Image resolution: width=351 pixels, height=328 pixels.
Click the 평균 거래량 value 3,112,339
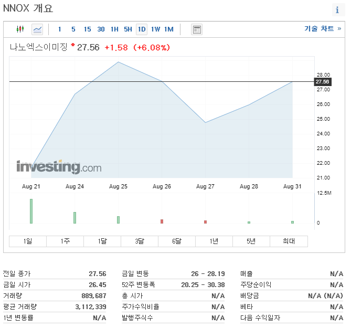point(91,306)
